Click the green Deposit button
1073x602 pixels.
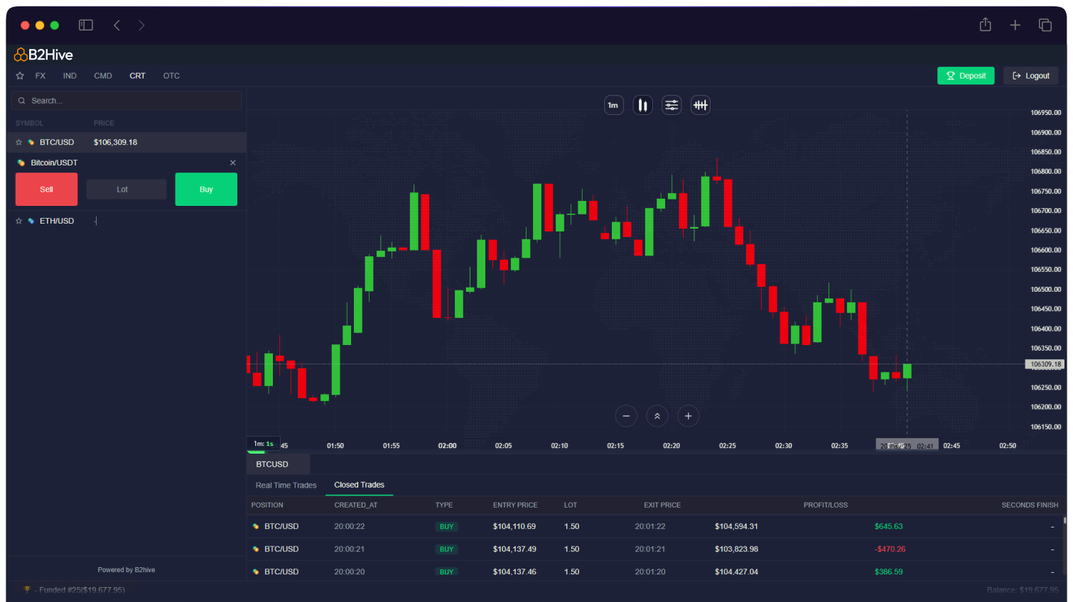965,76
